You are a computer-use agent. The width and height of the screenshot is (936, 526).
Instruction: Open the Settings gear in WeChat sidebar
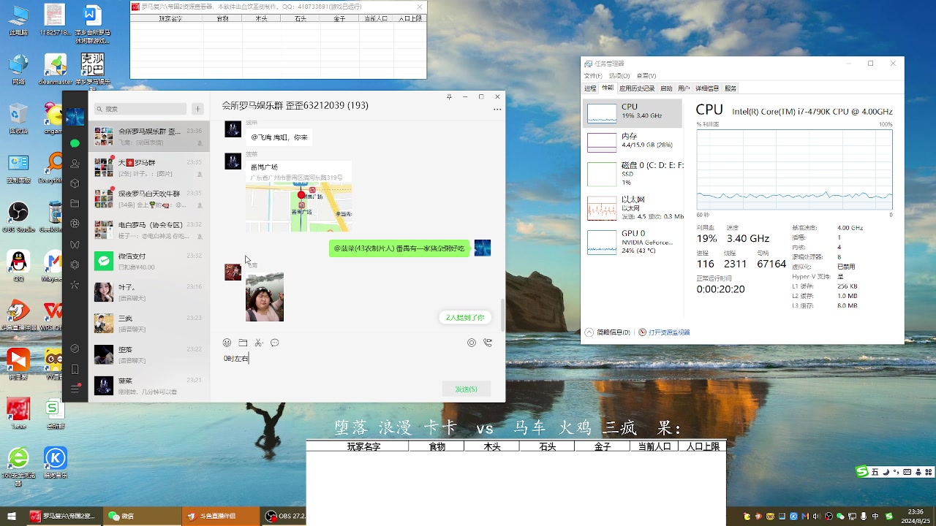tap(75, 264)
